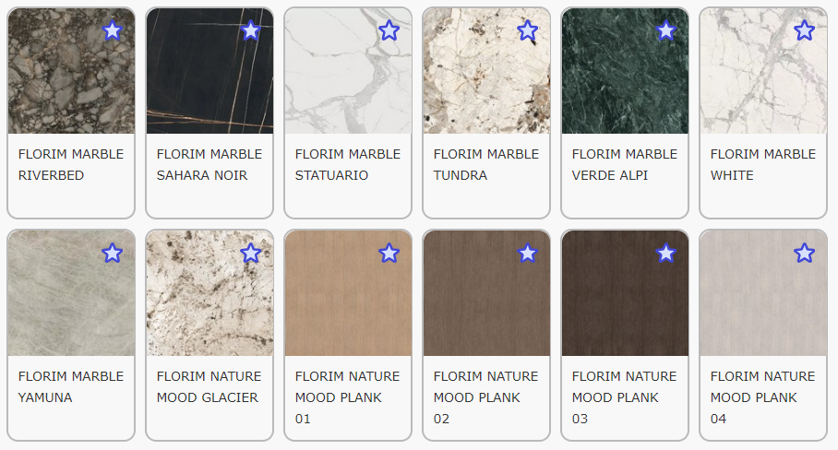Image resolution: width=838 pixels, height=450 pixels.
Task: Click FLORIM NATURE MOOD GLACIER label
Action: pyautogui.click(x=209, y=387)
